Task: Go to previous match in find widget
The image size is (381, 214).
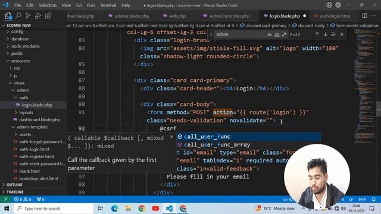Action: tap(317, 34)
